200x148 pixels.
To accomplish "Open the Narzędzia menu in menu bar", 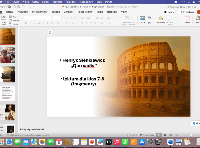I will click(x=70, y=2).
